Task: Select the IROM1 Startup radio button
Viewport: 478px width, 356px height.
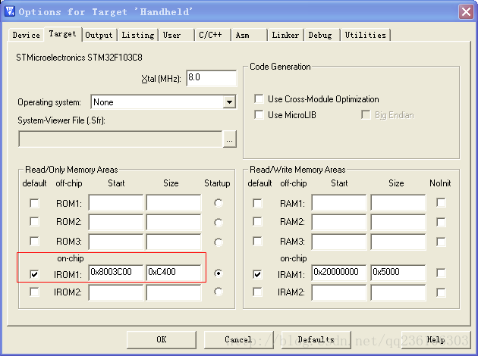Action: click(x=219, y=273)
